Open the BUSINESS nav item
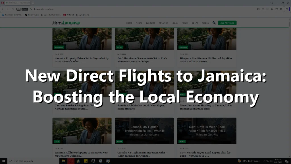The image size is (291, 164). pyautogui.click(x=150, y=23)
